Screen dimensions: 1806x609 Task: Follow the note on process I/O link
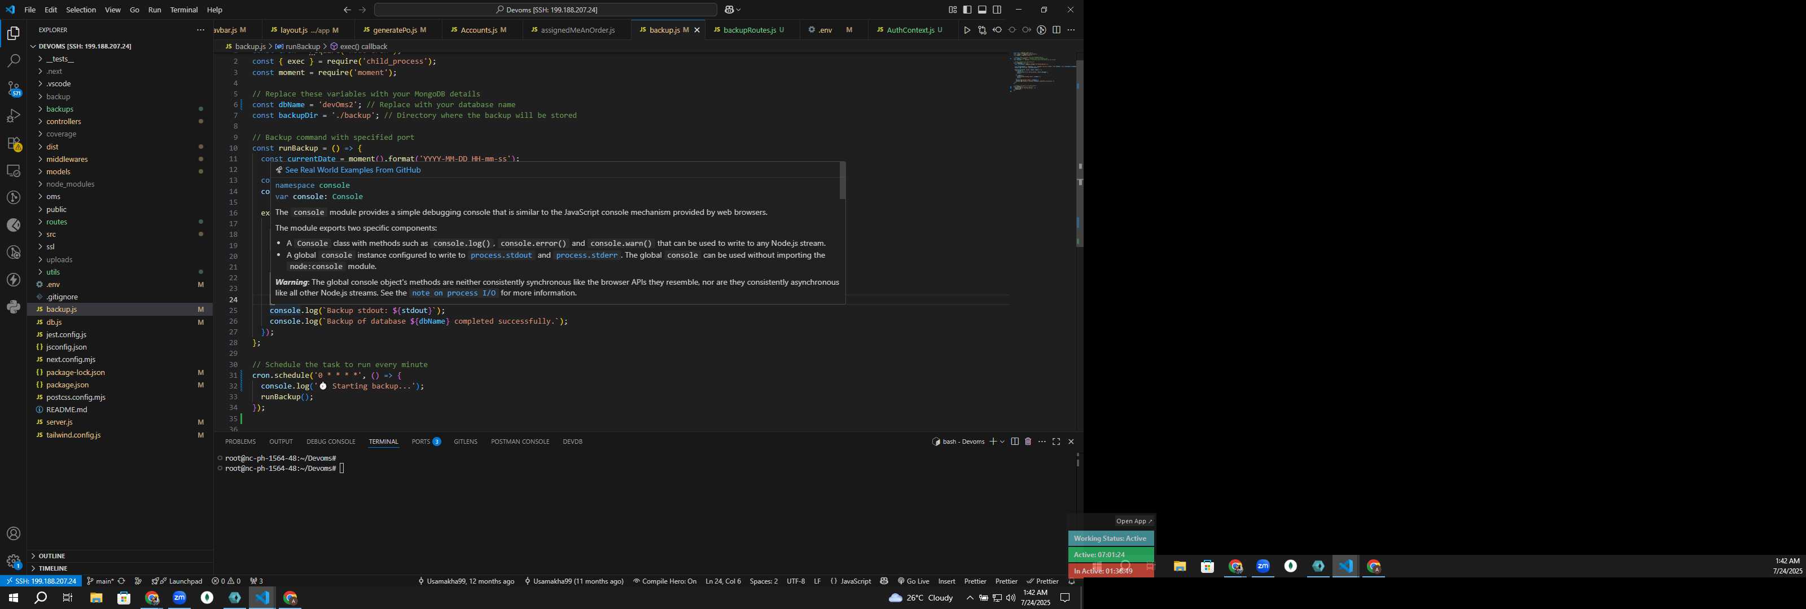(454, 293)
